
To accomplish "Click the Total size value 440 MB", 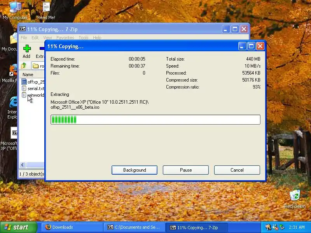I will point(253,59).
